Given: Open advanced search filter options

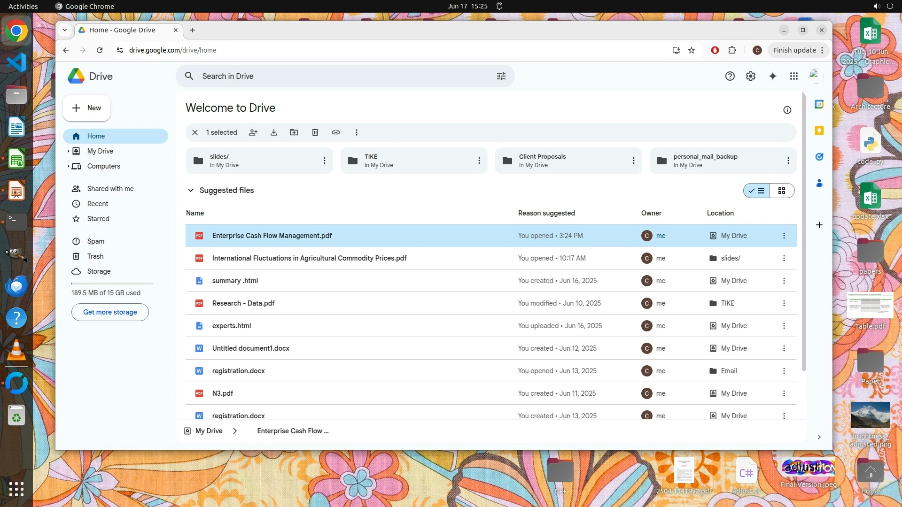Looking at the screenshot, I should pos(501,76).
